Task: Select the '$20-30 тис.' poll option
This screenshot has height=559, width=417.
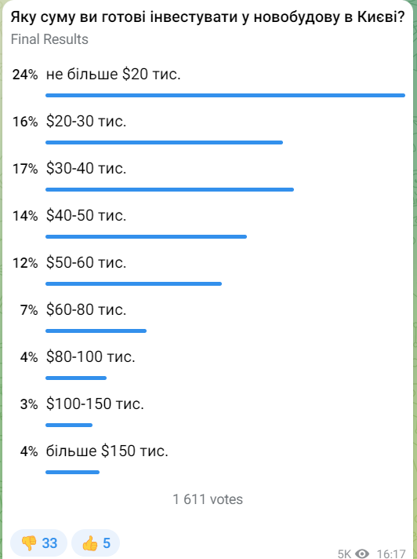Action: click(x=208, y=130)
